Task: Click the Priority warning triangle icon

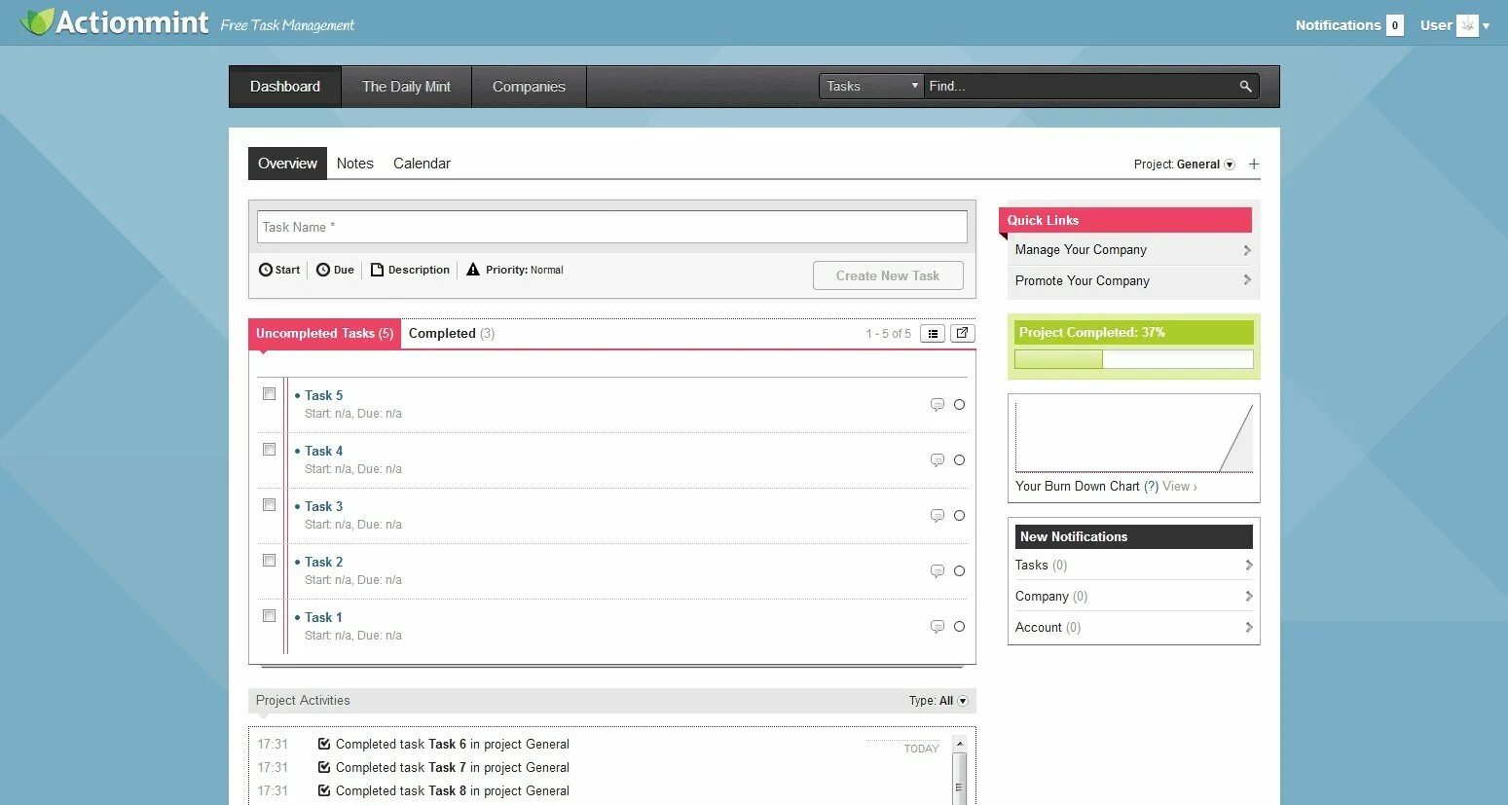Action: (473, 270)
